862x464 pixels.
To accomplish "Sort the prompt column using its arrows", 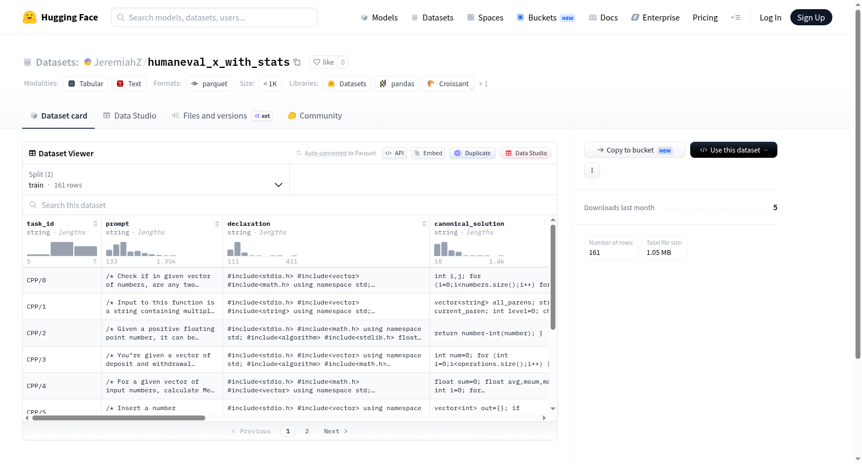I will (x=217, y=224).
